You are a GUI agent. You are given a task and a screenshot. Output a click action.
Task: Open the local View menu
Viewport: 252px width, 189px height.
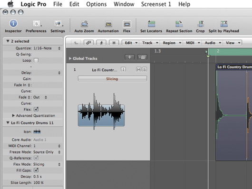233,43
